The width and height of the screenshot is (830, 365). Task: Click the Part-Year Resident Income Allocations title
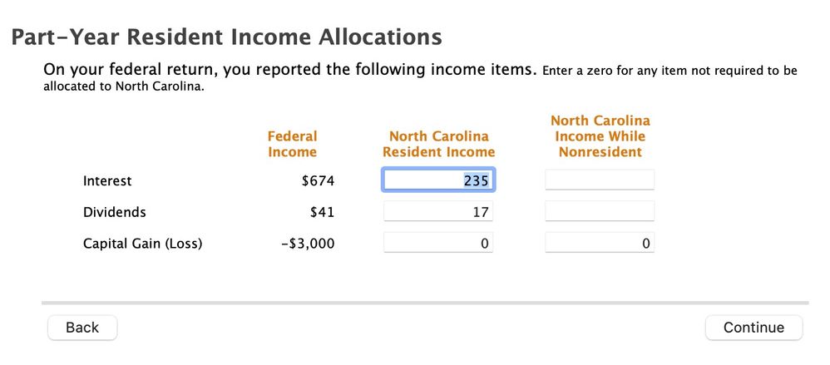point(226,37)
